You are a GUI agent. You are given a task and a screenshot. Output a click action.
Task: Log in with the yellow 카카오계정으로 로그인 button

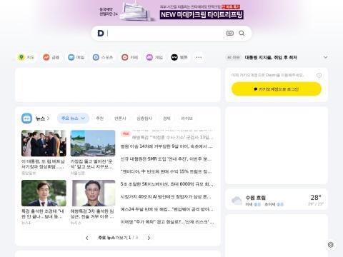point(277,89)
